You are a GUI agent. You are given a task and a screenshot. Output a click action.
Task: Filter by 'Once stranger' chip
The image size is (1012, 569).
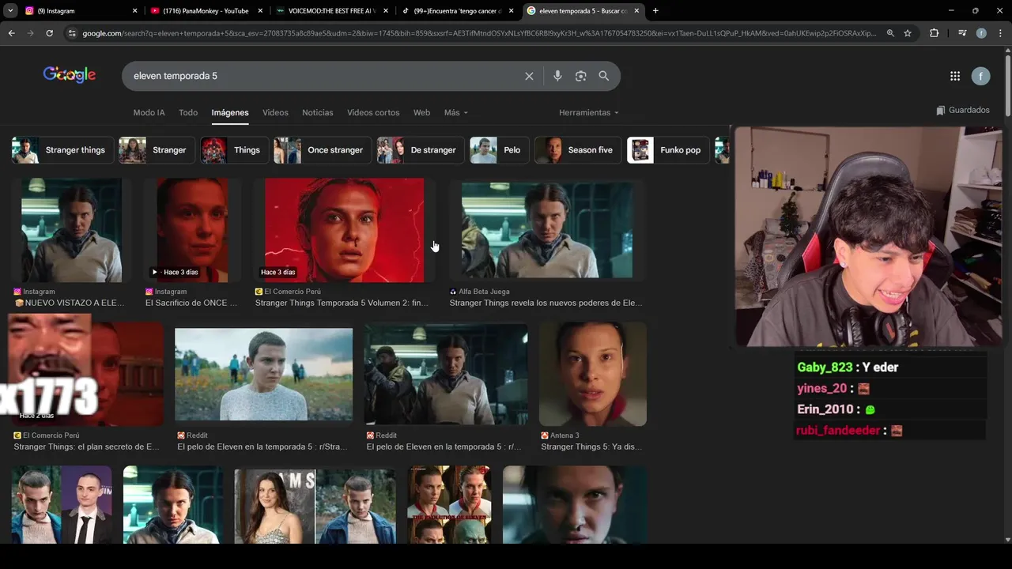323,150
